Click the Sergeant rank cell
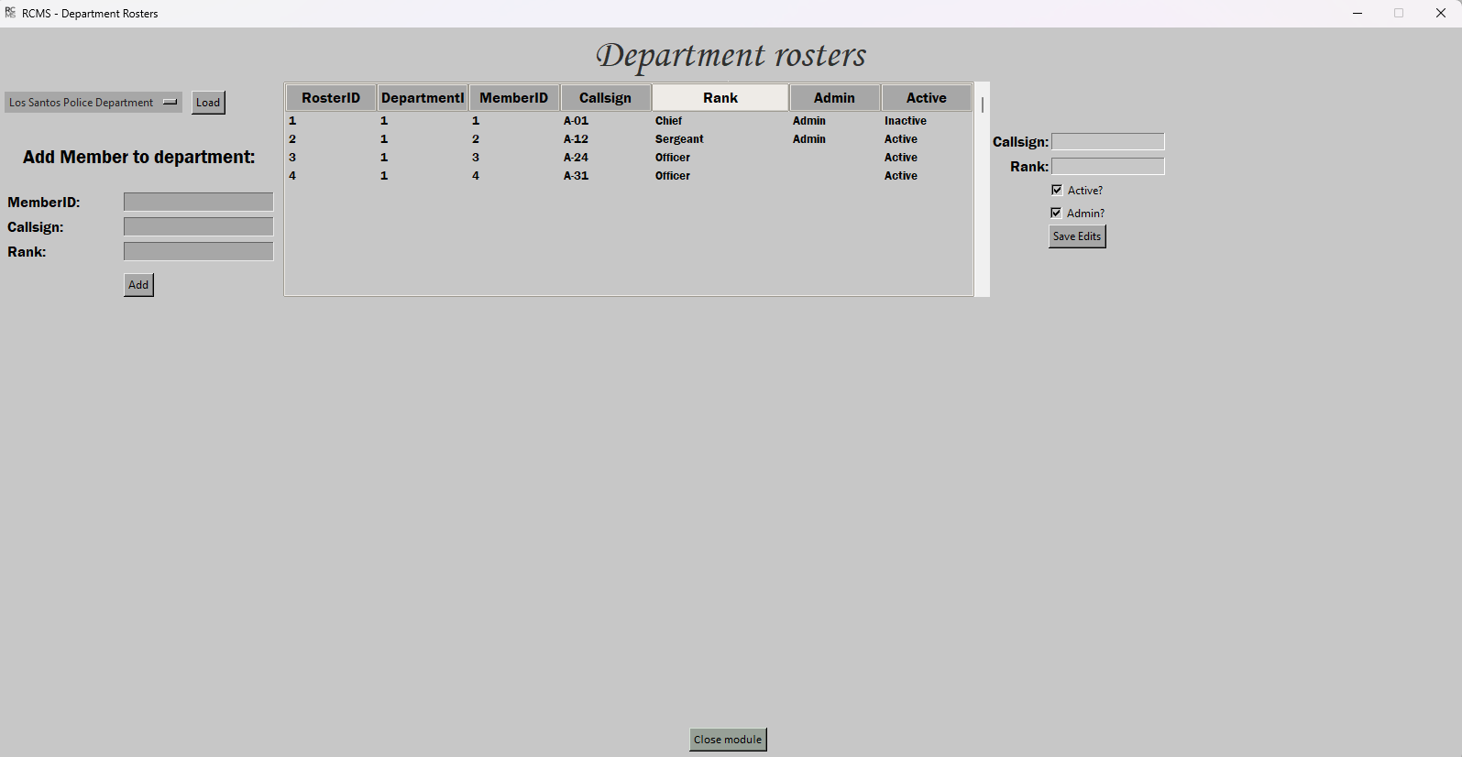Screen dimensions: 1462x757 pos(679,139)
